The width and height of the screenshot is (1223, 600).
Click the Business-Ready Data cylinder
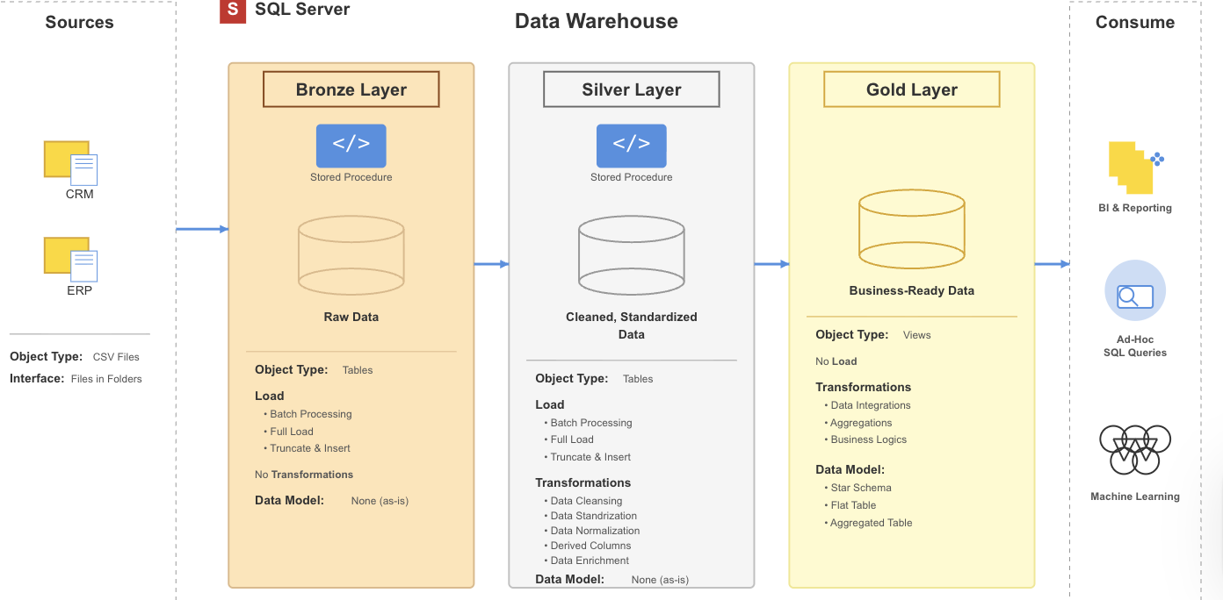(911, 229)
